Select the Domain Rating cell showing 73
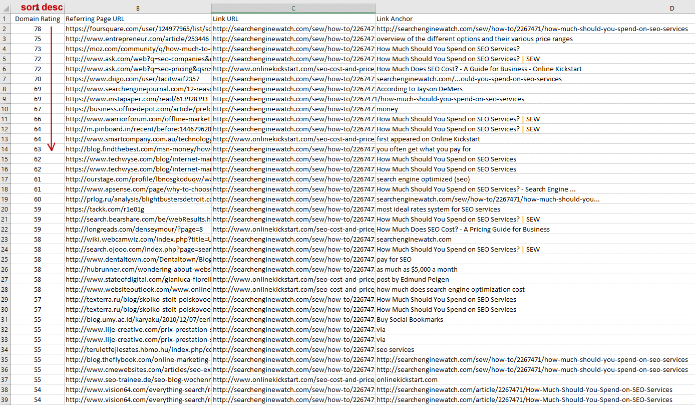This screenshot has height=405, width=695. click(38, 49)
